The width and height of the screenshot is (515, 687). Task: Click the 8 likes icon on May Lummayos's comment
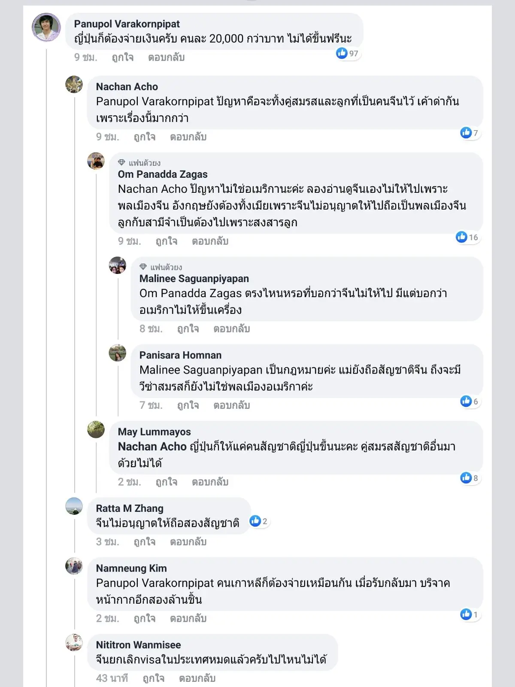[x=467, y=477]
